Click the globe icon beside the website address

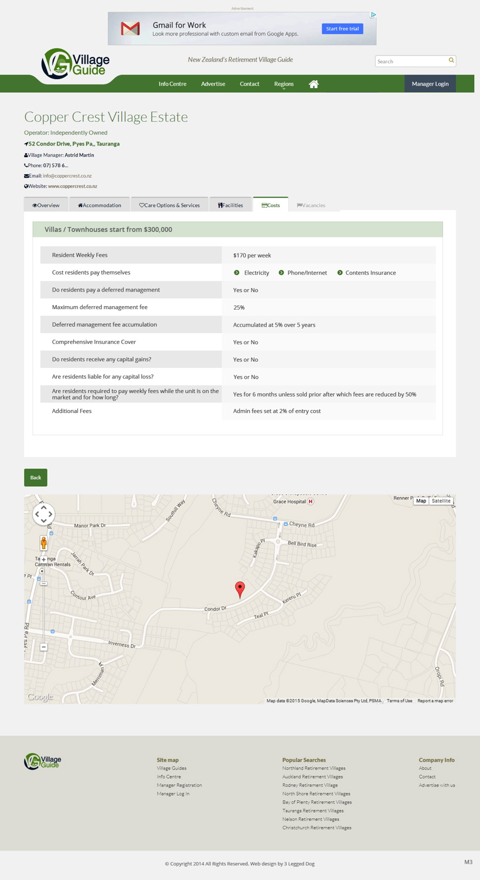pos(26,186)
